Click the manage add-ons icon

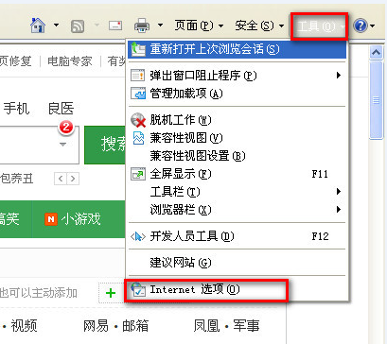point(138,94)
